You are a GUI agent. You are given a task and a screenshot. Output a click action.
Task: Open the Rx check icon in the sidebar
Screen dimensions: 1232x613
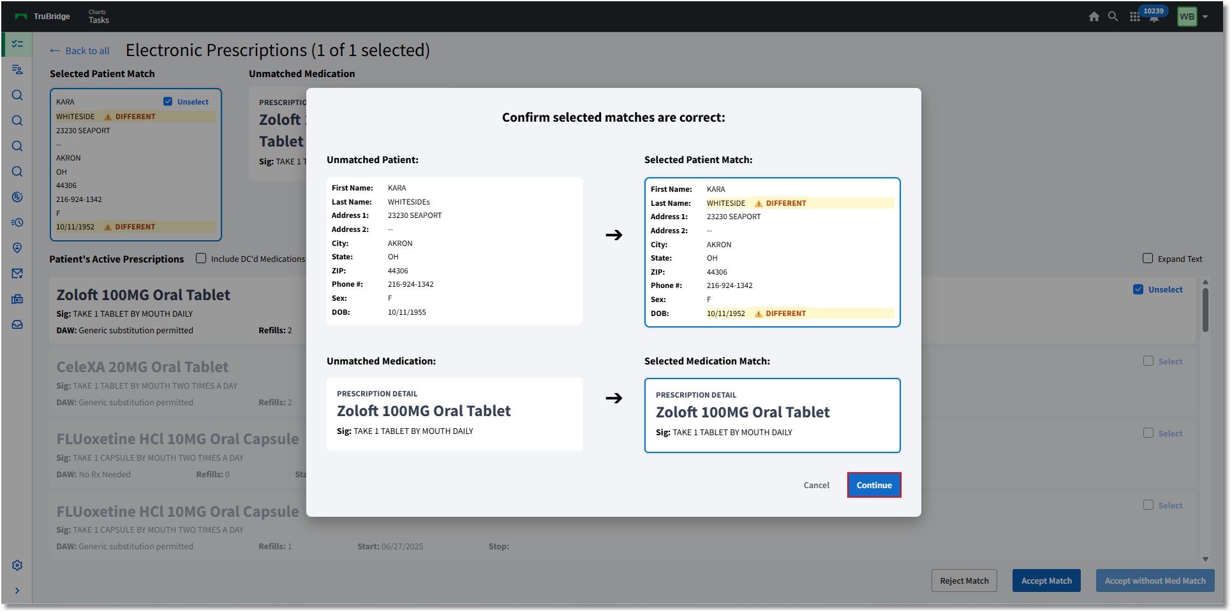pyautogui.click(x=17, y=197)
